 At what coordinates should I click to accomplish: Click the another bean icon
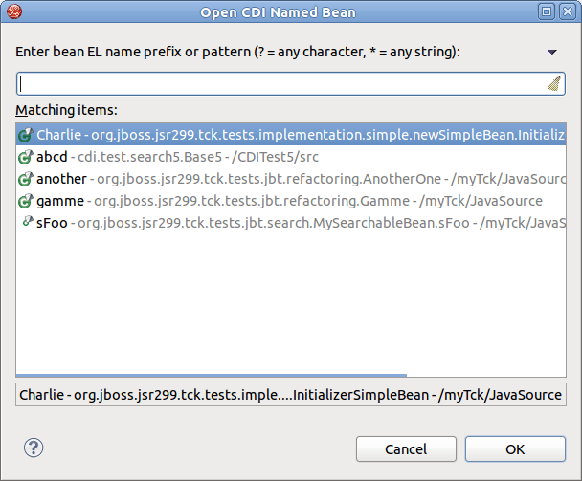click(x=27, y=179)
